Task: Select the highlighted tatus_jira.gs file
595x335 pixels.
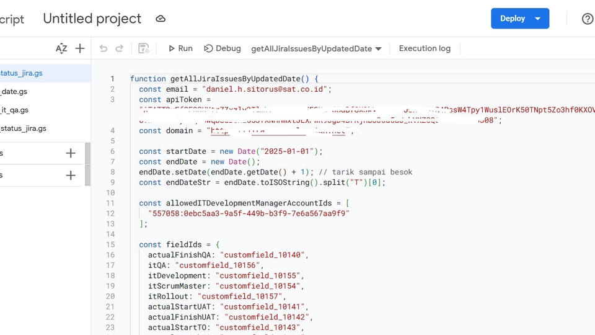Action: [45, 73]
